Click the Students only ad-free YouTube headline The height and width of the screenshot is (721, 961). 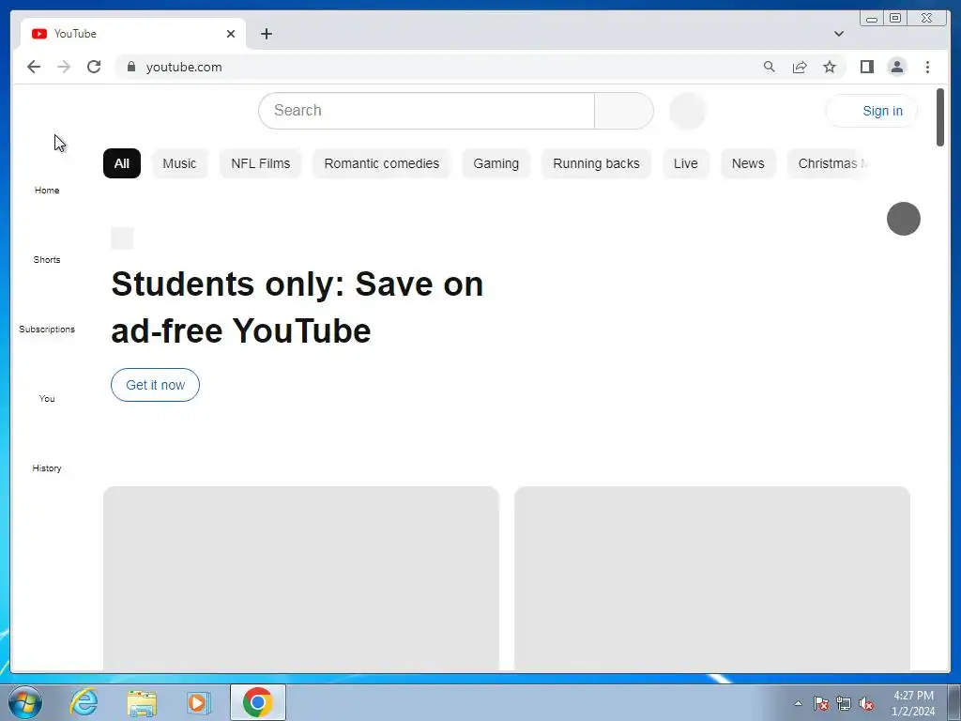point(297,307)
